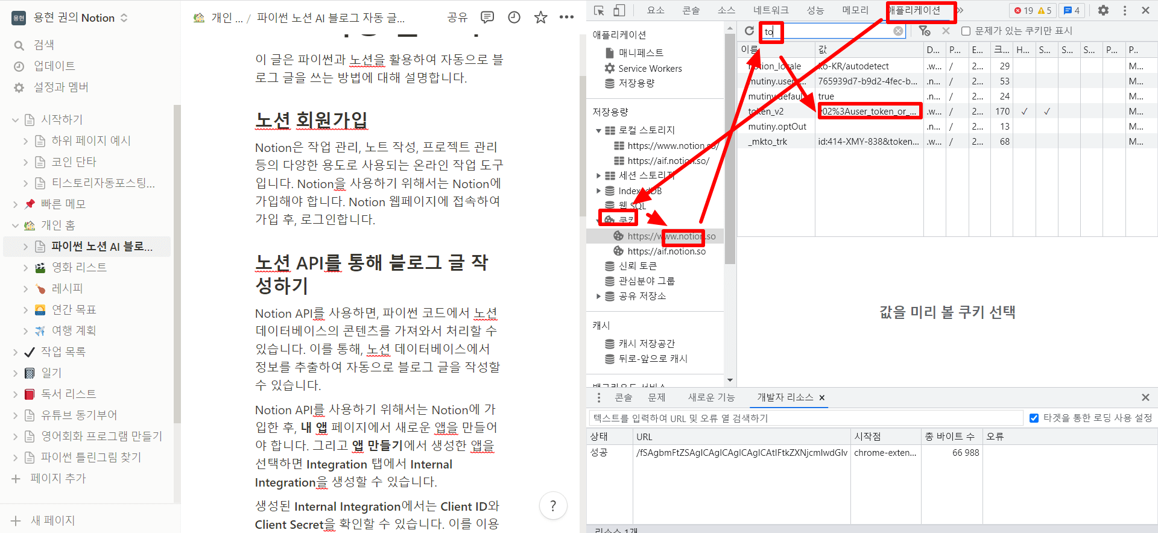This screenshot has height=533, width=1158.
Task: Create 새 페이지 at sidebar bottom
Action: click(43, 520)
